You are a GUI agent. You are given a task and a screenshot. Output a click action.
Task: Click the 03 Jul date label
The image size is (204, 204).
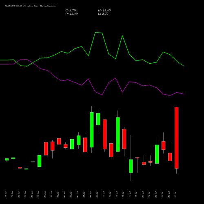pyautogui.click(x=71, y=194)
